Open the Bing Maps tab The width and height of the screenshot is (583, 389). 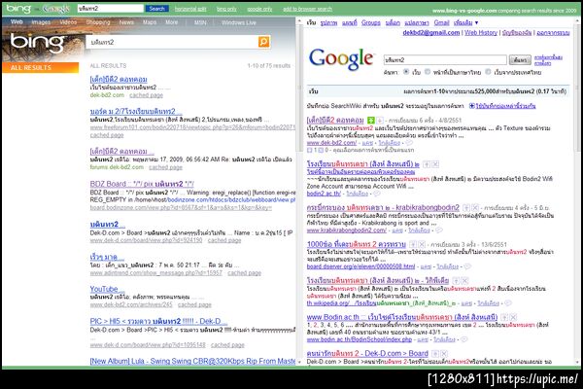coord(150,22)
